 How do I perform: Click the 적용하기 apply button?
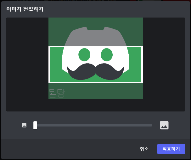[x=171, y=149]
